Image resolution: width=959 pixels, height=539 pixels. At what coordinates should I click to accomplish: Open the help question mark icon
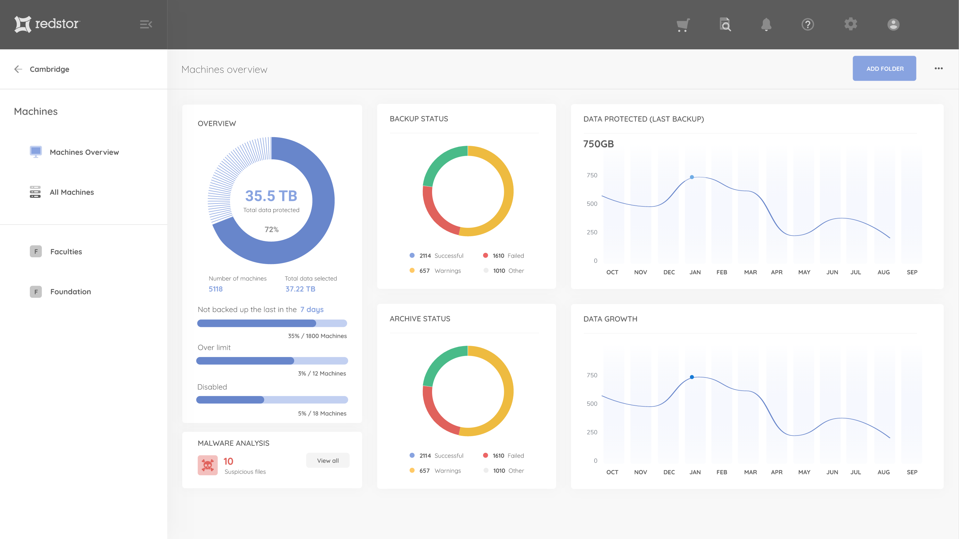pos(807,25)
